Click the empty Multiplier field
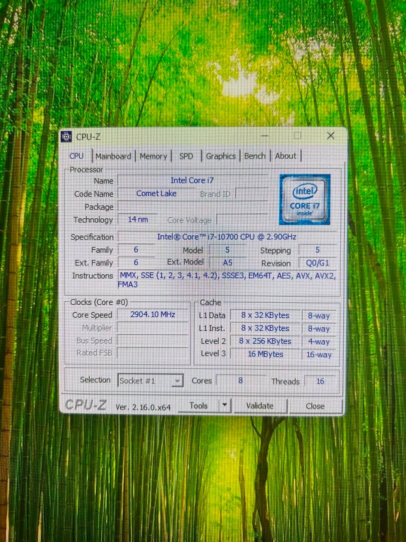Viewport: 406px width, 542px height. 153,327
